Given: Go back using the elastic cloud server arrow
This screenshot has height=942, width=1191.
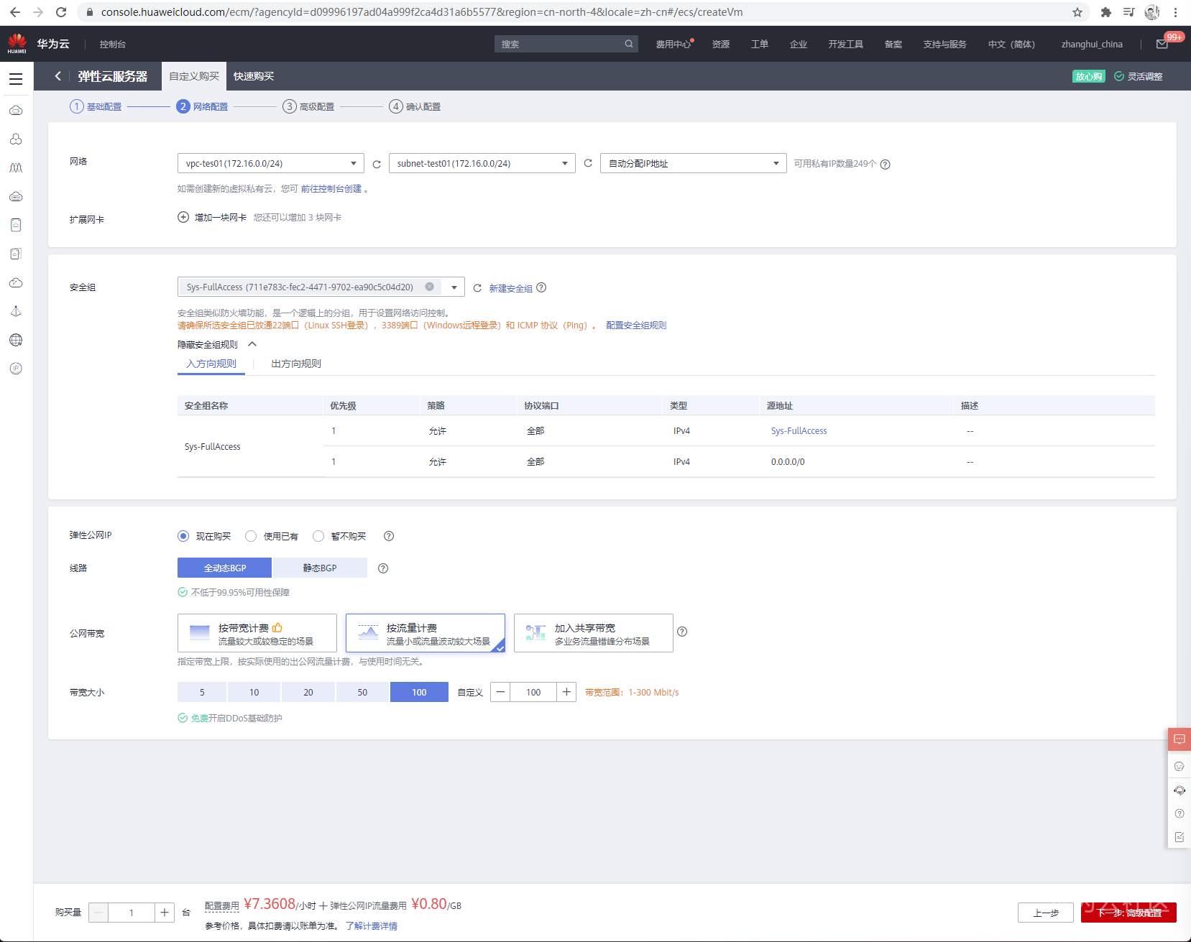Looking at the screenshot, I should point(58,76).
